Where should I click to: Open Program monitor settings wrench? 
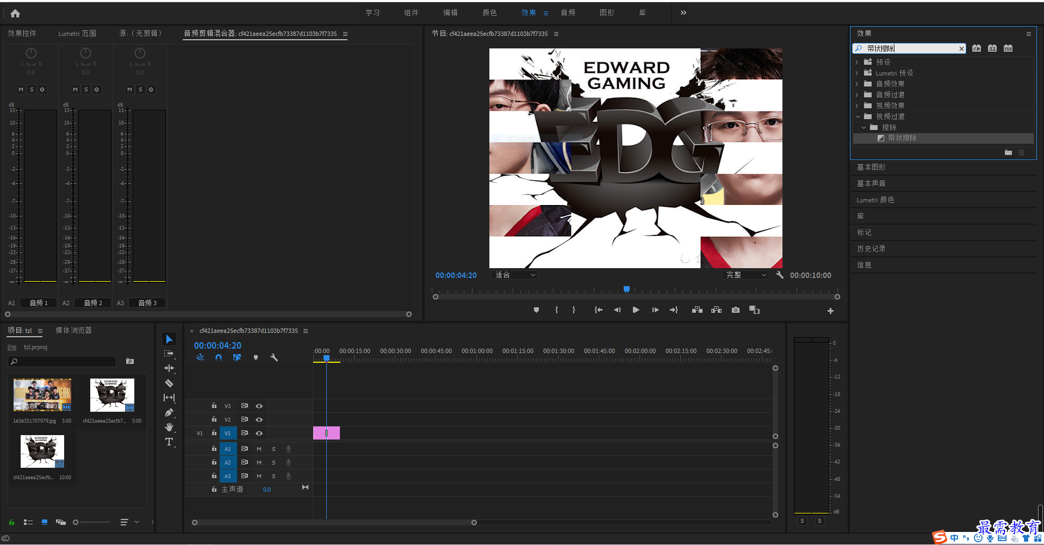[780, 275]
